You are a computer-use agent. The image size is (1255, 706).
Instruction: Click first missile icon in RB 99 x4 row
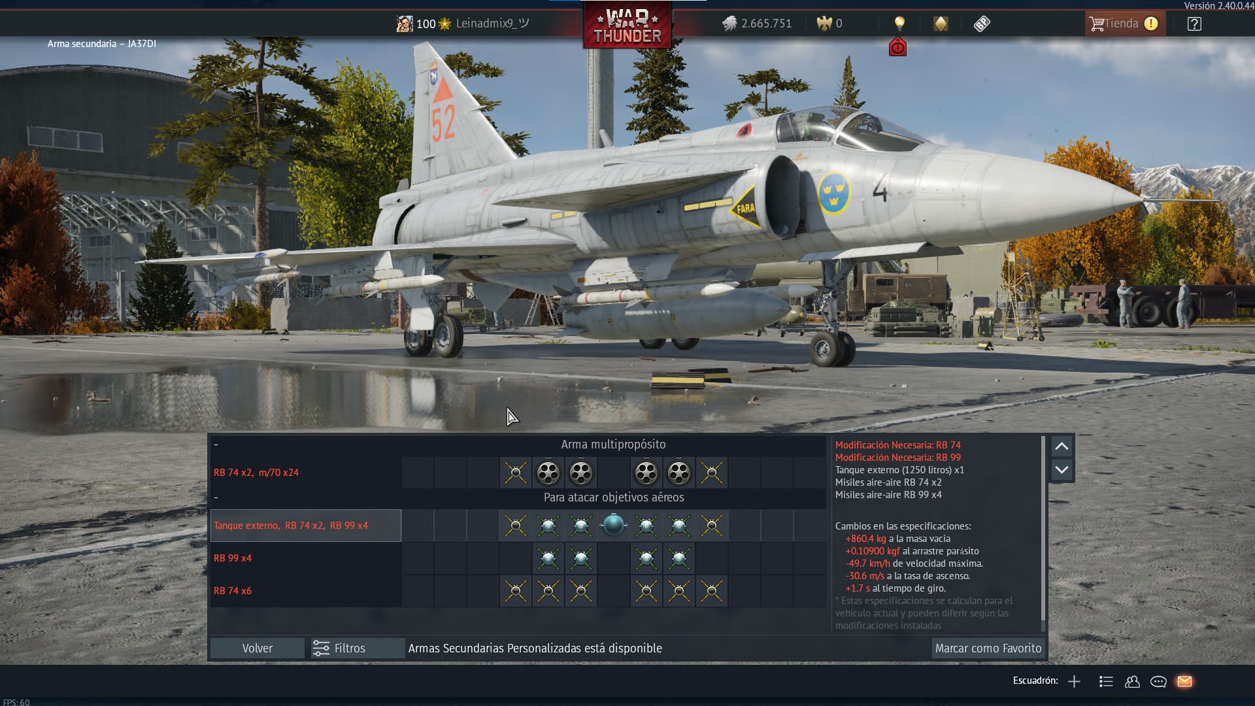point(548,558)
